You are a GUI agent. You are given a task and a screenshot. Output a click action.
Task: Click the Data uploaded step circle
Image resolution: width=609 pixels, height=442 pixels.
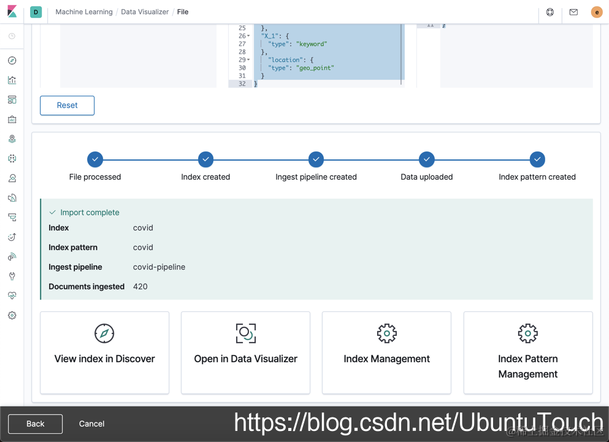point(427,159)
